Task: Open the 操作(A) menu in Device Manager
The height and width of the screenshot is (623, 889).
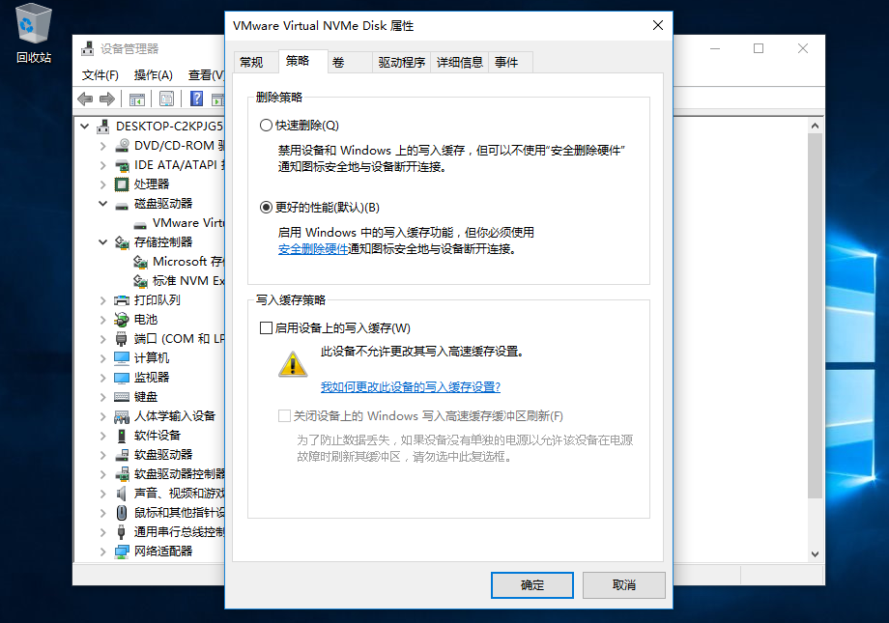Action: tap(153, 75)
